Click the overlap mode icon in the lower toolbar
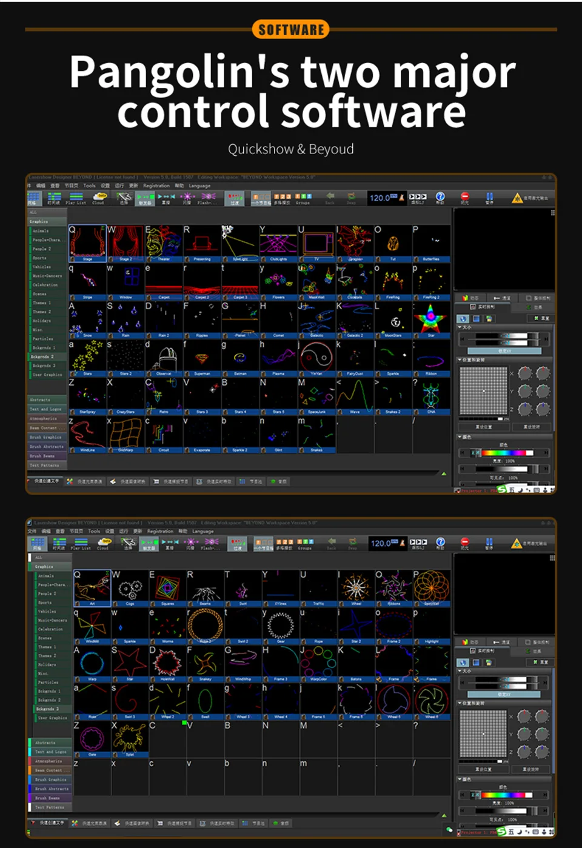The width and height of the screenshot is (582, 848). coord(169,543)
